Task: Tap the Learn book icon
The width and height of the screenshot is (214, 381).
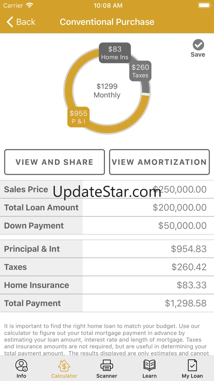Action: [150, 365]
